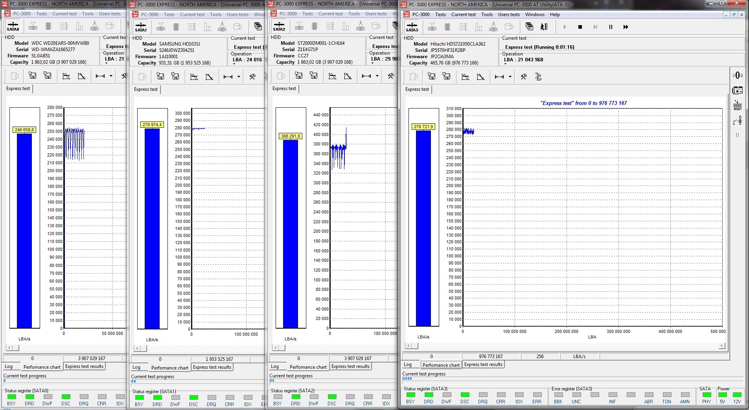Expand the scale dropdown arrow in the Samsung window
The height and width of the screenshot is (410, 749).
239,77
